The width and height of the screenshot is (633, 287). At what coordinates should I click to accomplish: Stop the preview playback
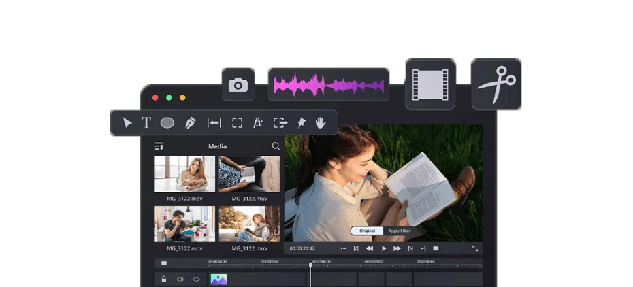(436, 248)
